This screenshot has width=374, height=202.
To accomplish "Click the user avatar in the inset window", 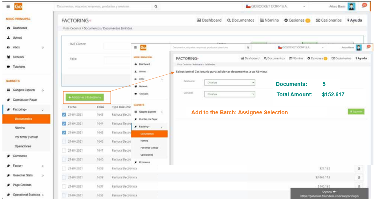I will coord(359,48).
